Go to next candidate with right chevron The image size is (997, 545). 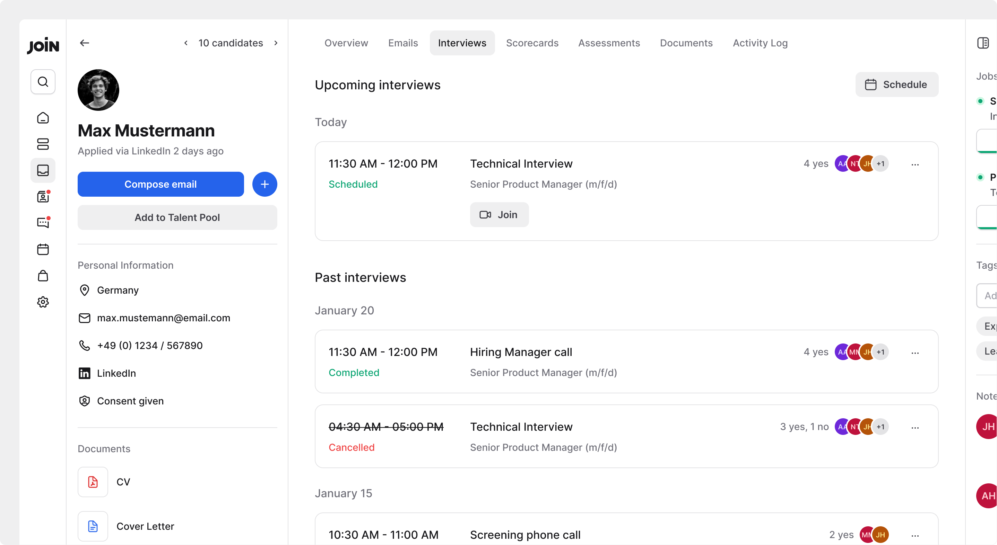pos(276,43)
